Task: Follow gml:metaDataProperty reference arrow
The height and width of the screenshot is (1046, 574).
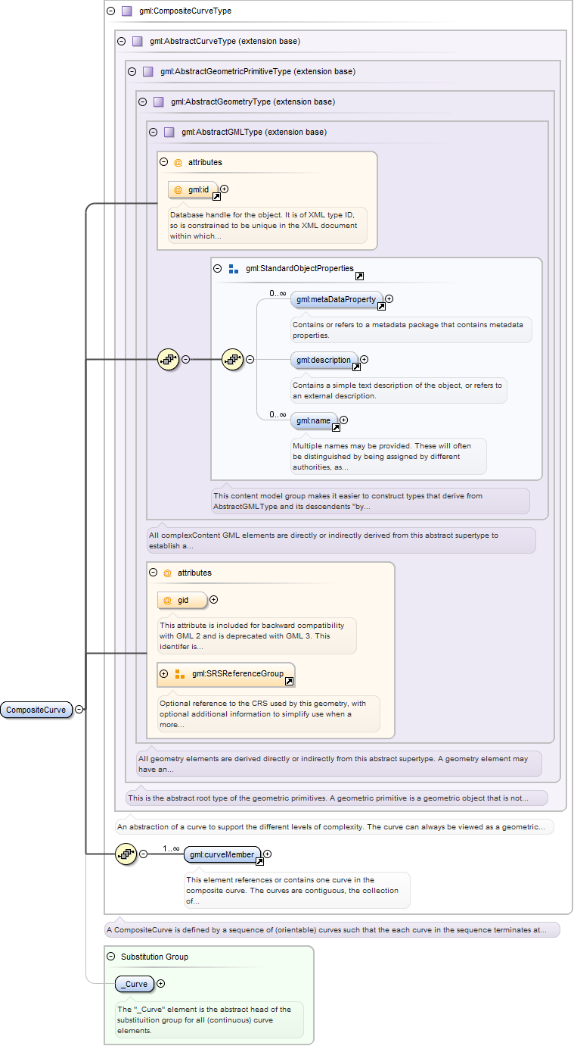Action: [x=381, y=306]
